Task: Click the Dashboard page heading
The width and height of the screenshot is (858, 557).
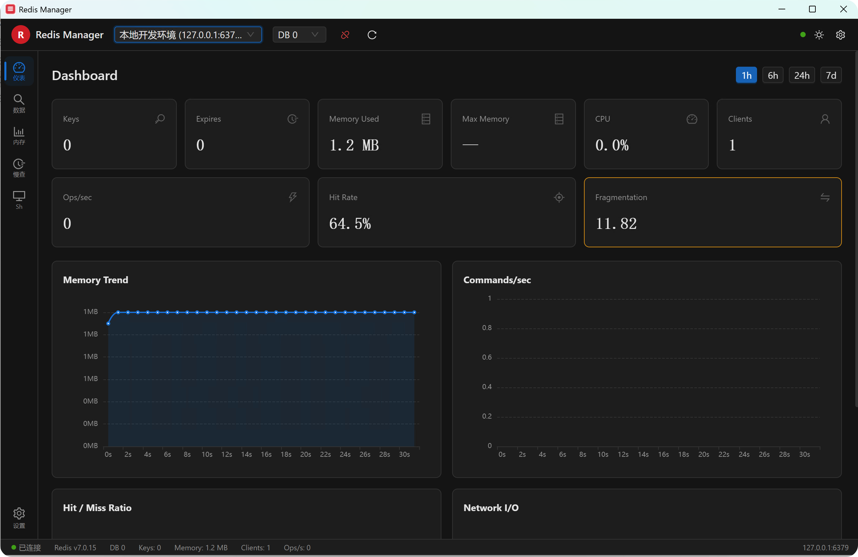Action: 85,75
